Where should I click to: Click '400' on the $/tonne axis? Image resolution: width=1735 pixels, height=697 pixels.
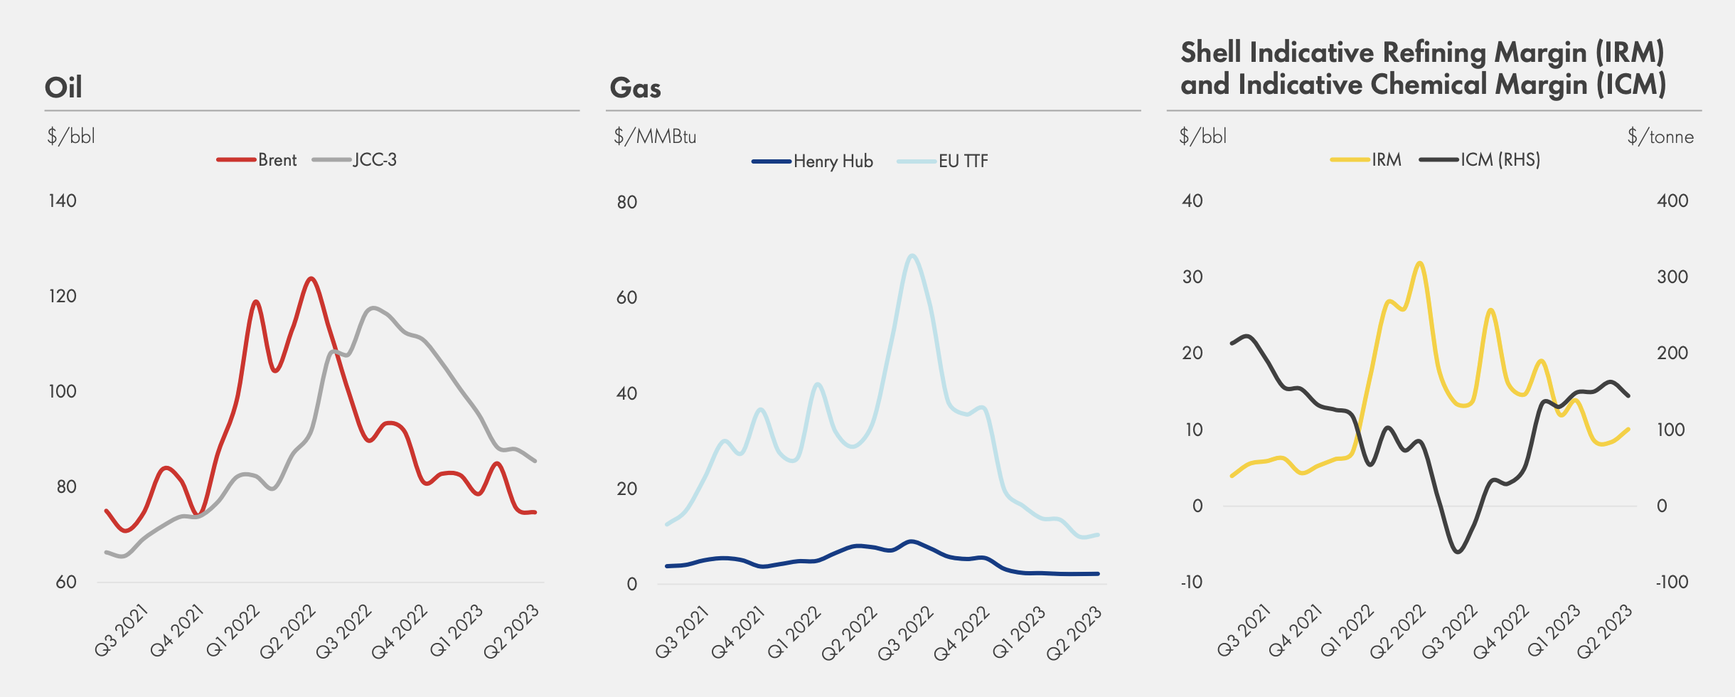[x=1672, y=201]
